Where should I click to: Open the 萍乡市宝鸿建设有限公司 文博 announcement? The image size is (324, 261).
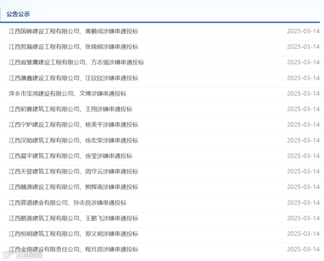[68, 94]
